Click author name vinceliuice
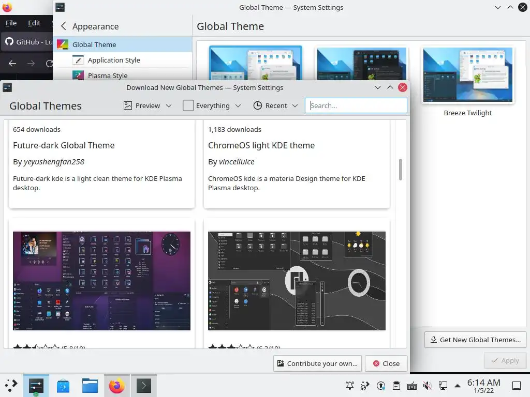The height and width of the screenshot is (397, 530). click(237, 162)
